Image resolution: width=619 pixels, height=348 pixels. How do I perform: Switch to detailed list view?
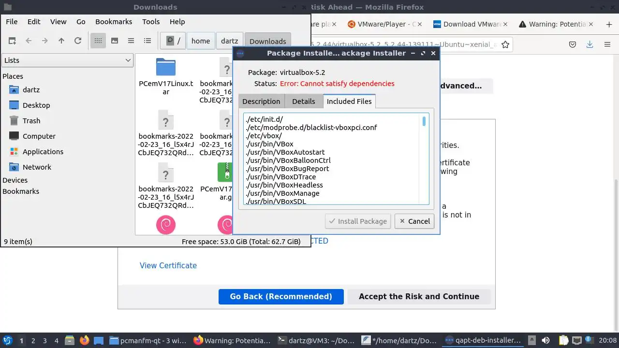coord(147,41)
